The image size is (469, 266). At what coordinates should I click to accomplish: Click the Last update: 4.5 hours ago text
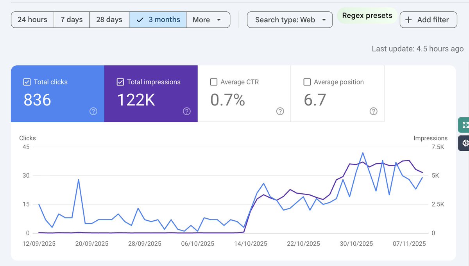pos(418,49)
